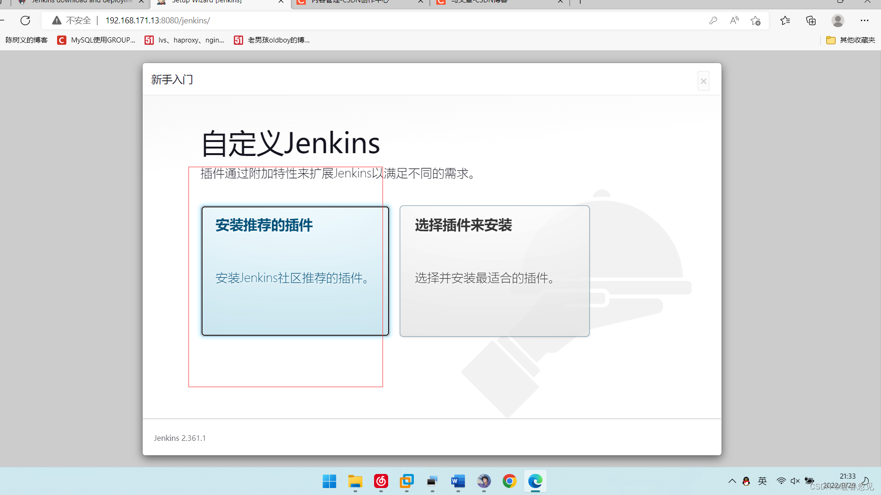Open the lvs、haproxy、ngin bookmark
This screenshot has height=495, width=881.
(185, 40)
